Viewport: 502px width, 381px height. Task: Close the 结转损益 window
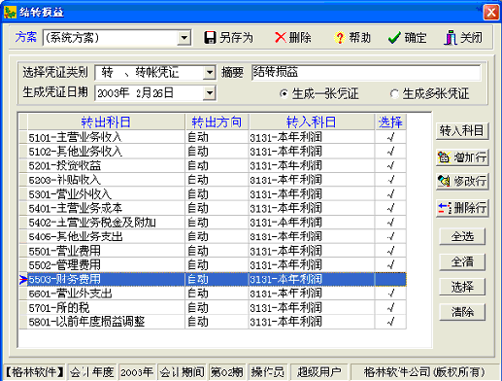click(x=491, y=13)
